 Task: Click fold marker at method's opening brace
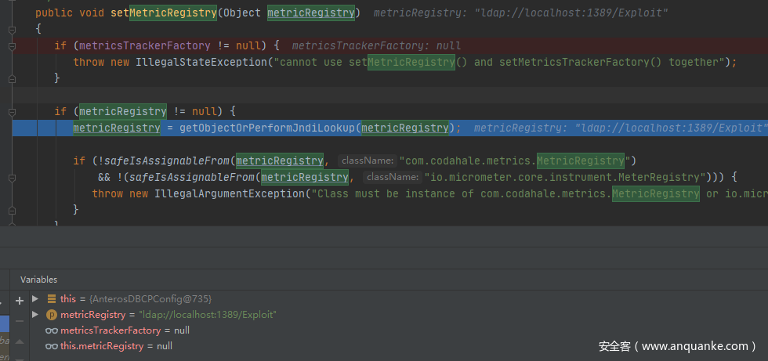[x=12, y=29]
